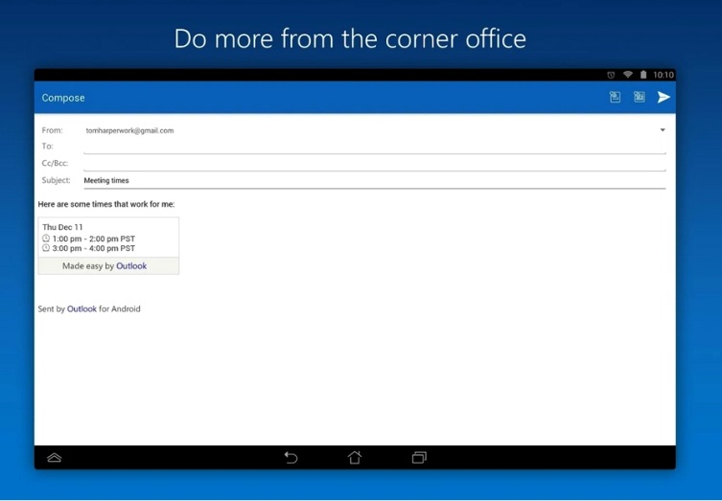The image size is (722, 501).
Task: Click the tomharperwork@gmail.com sender address
Action: coord(129,130)
